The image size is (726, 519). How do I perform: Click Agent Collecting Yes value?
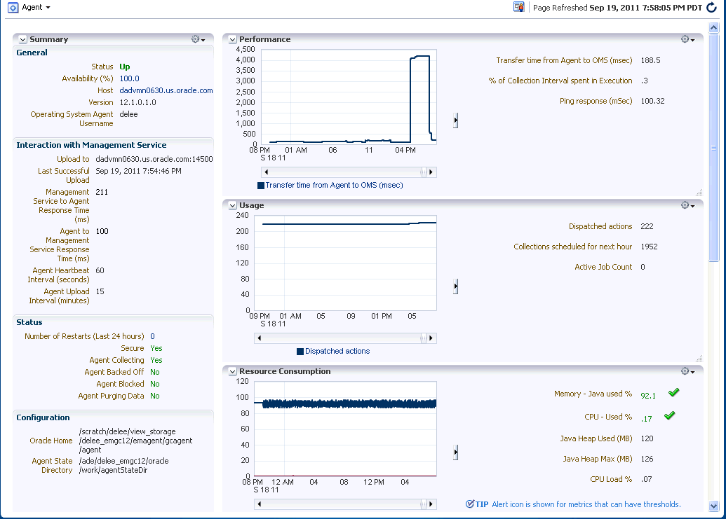point(156,360)
